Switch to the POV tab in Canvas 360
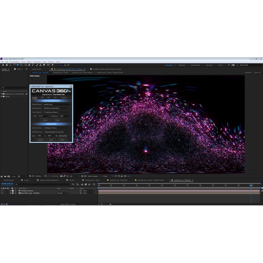 [x=55, y=98]
